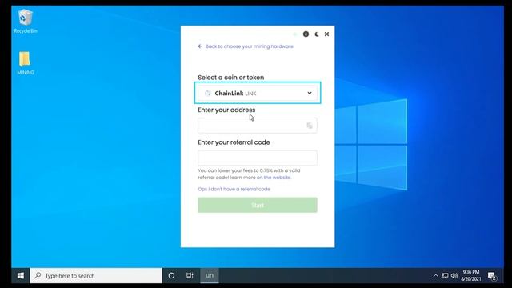Open the notification center icon
Screen dimensions: 512x288
click(492, 276)
